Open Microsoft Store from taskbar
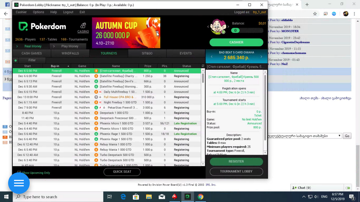 pyautogui.click(x=136, y=197)
